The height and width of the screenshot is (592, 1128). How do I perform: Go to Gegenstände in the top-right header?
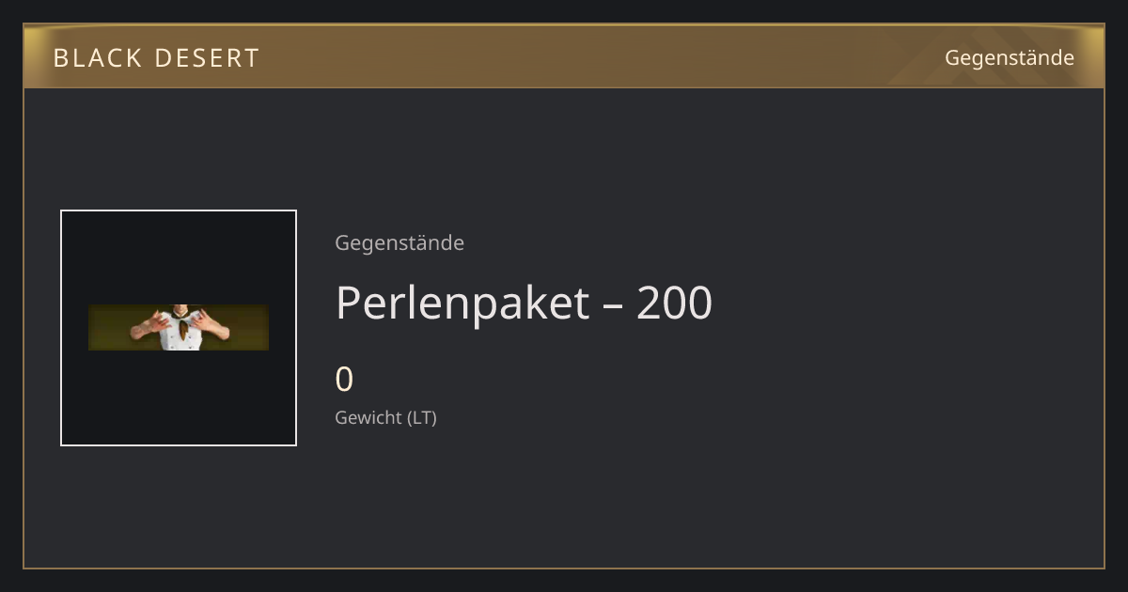pyautogui.click(x=1010, y=58)
